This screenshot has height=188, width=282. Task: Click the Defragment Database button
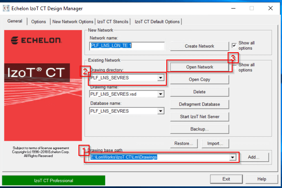(x=199, y=104)
